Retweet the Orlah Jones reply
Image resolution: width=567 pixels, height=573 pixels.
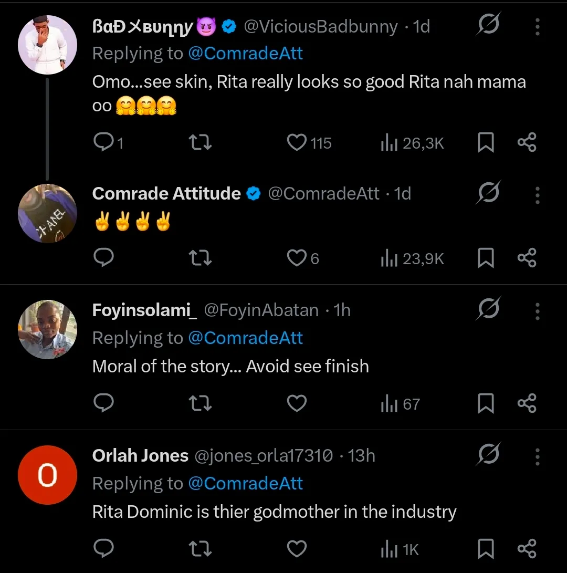point(200,549)
